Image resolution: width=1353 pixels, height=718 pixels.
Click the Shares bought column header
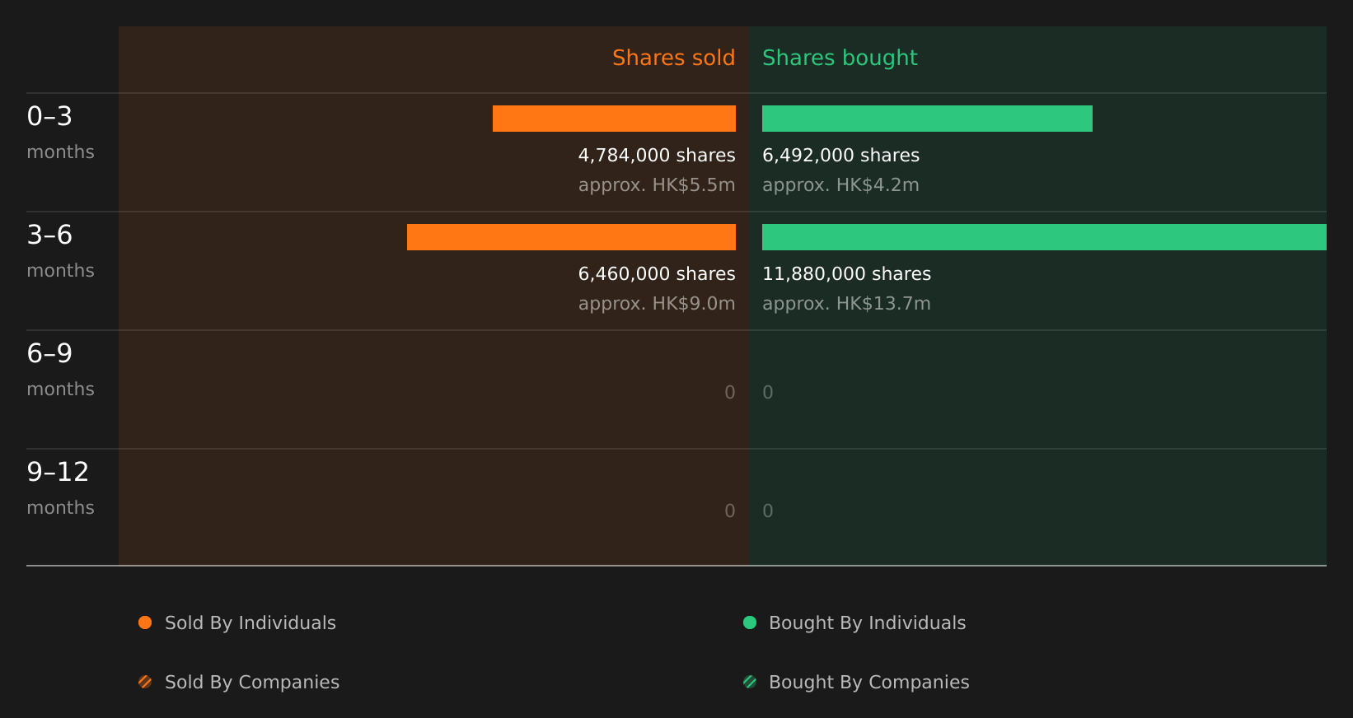pyautogui.click(x=840, y=58)
